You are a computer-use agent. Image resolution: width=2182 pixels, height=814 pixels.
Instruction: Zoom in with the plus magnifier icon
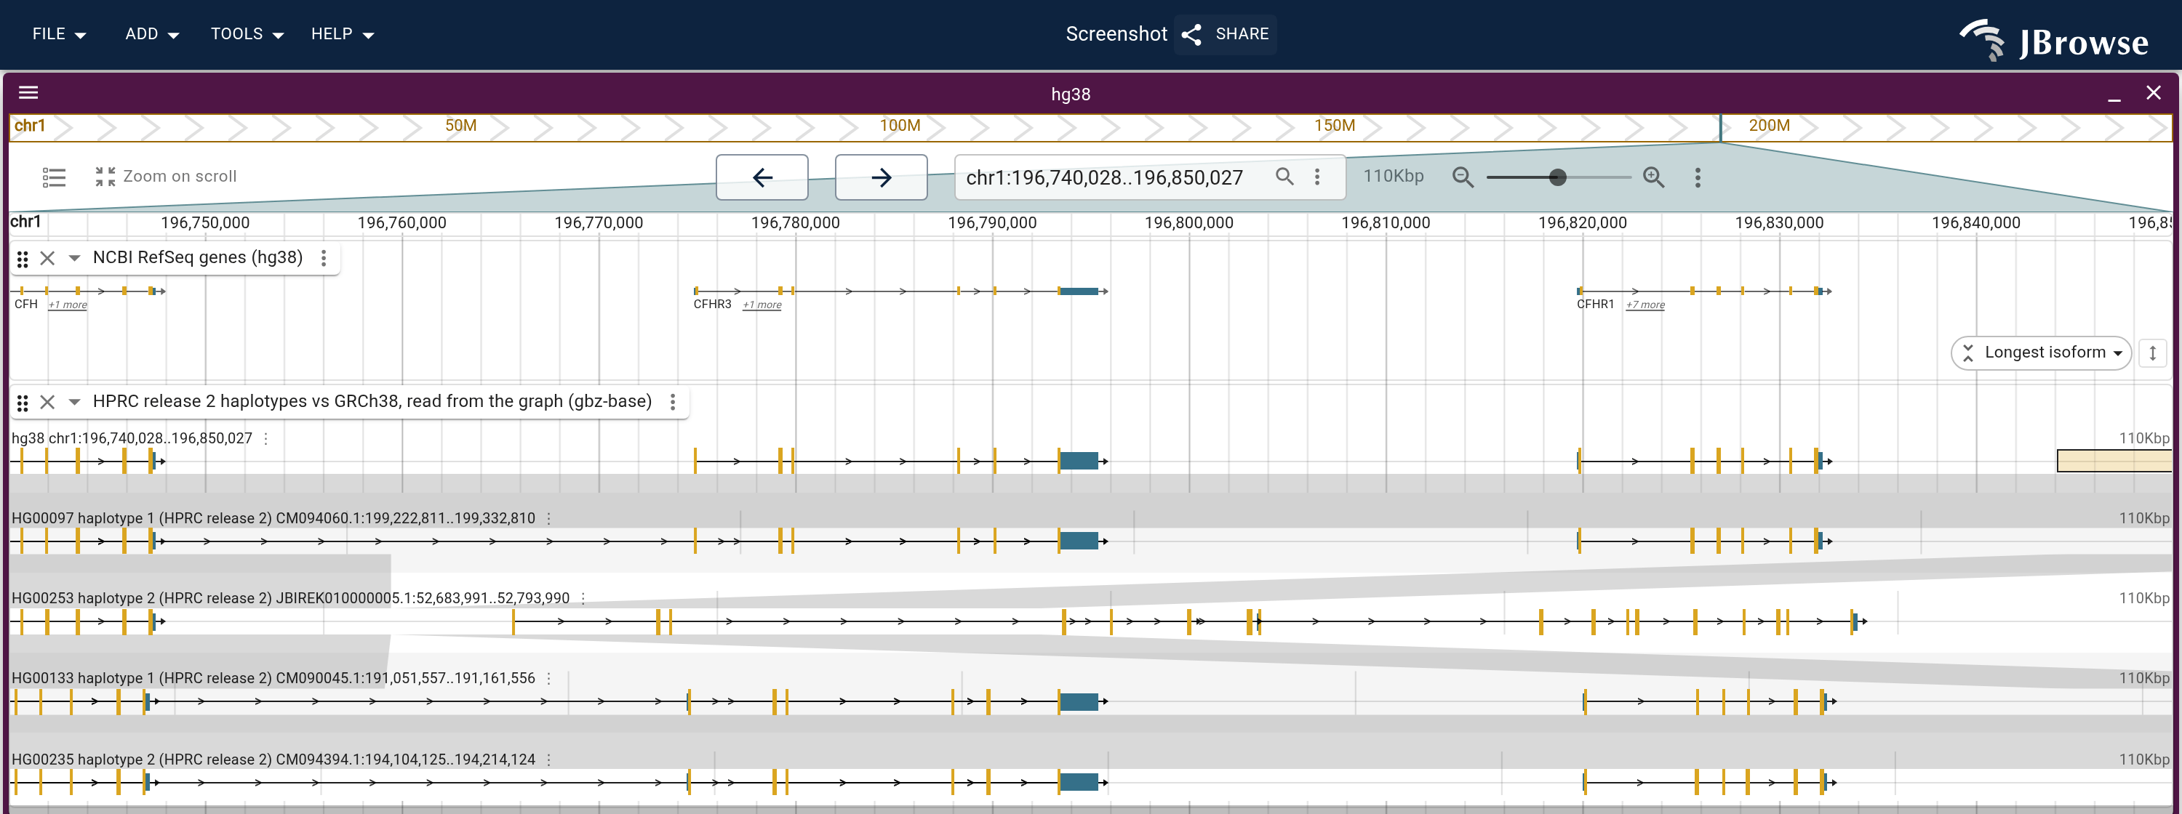[x=1653, y=177]
